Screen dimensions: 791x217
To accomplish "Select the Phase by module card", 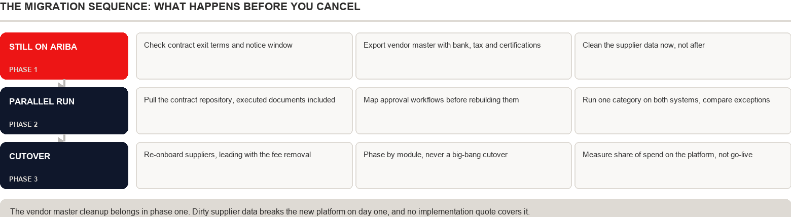I will [x=463, y=166].
